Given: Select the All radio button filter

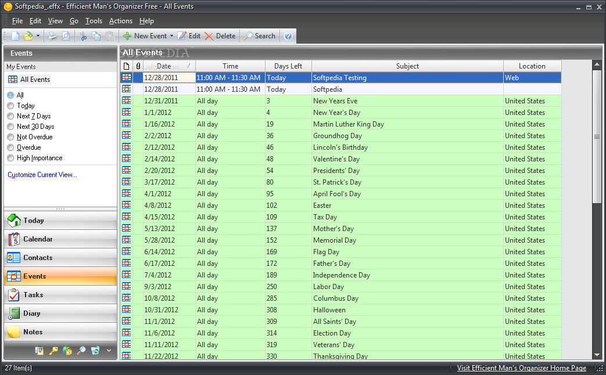Looking at the screenshot, I should coord(10,95).
